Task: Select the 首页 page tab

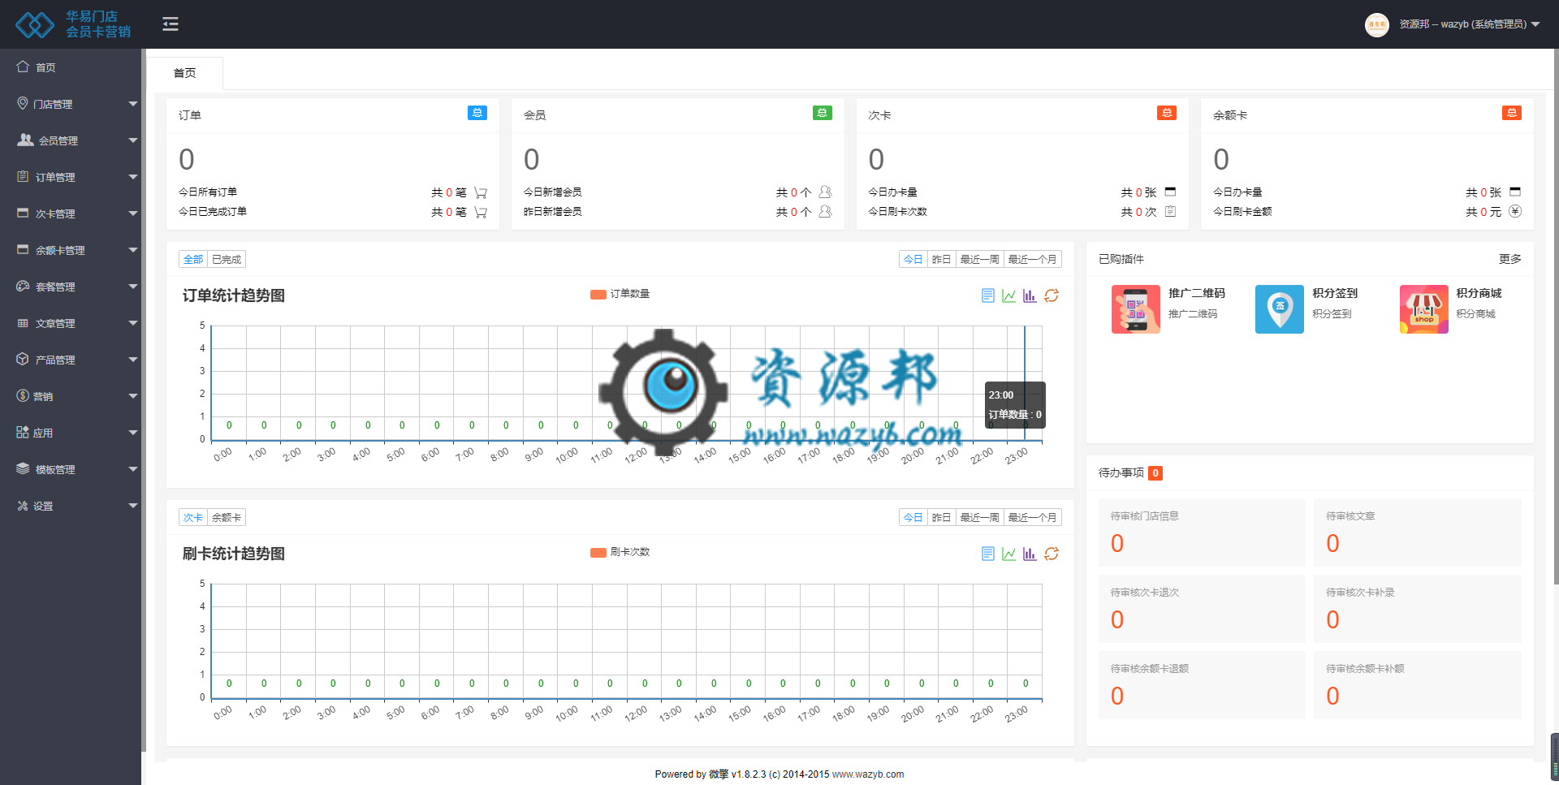Action: (x=185, y=73)
